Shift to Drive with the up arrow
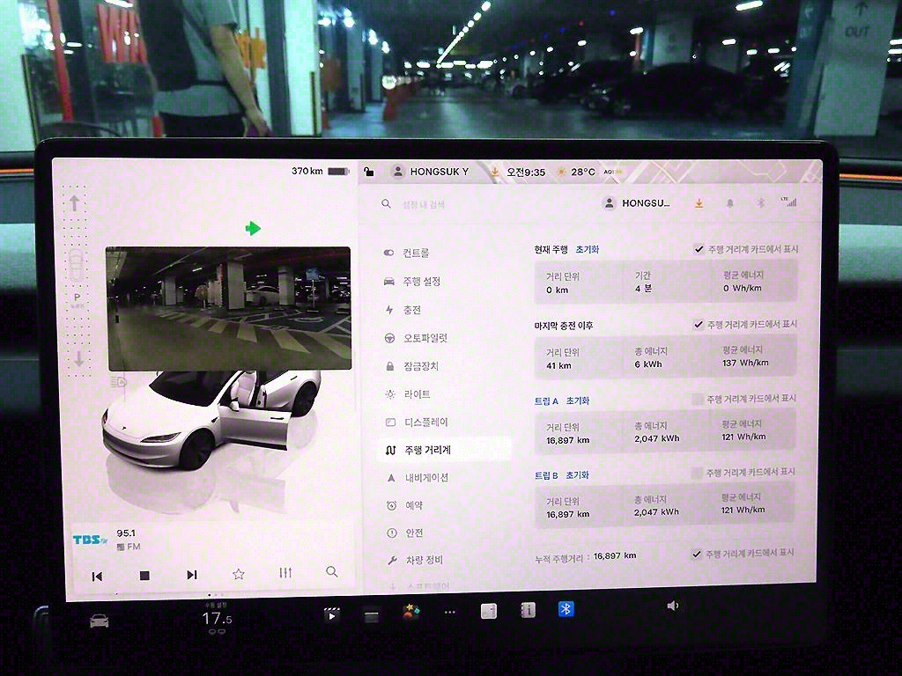The image size is (902, 676). (74, 202)
